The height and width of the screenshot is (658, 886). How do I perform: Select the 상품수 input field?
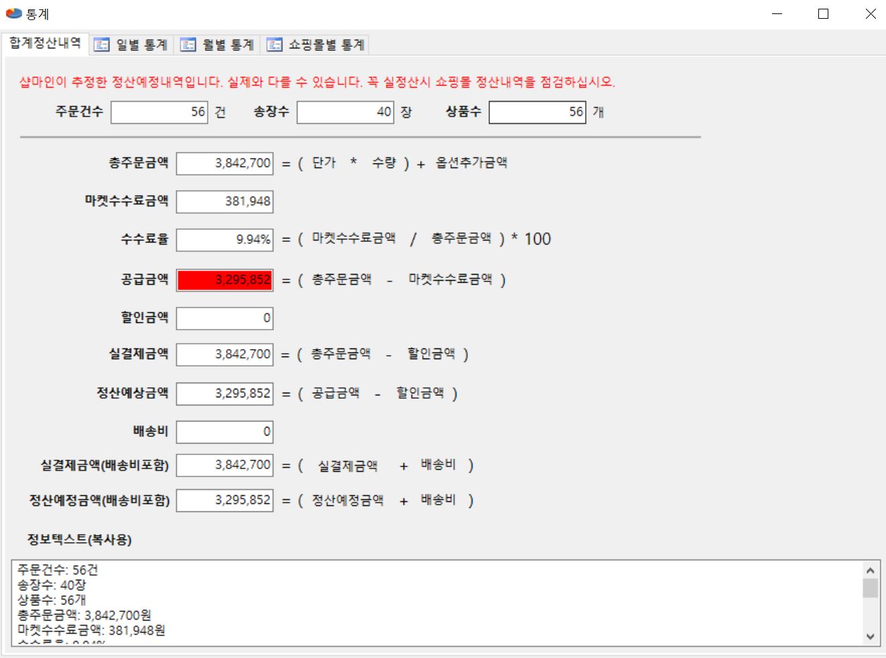[x=537, y=112]
